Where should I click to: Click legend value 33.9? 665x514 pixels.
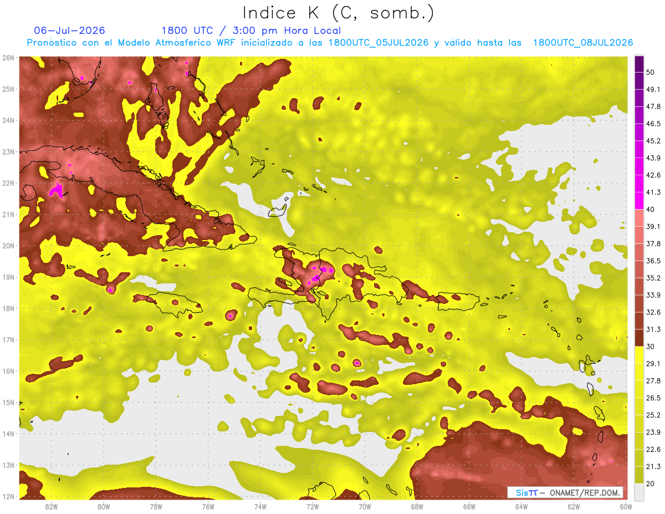[x=653, y=295]
